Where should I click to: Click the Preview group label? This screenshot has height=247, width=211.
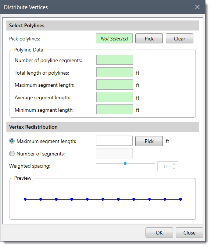[x=23, y=178]
